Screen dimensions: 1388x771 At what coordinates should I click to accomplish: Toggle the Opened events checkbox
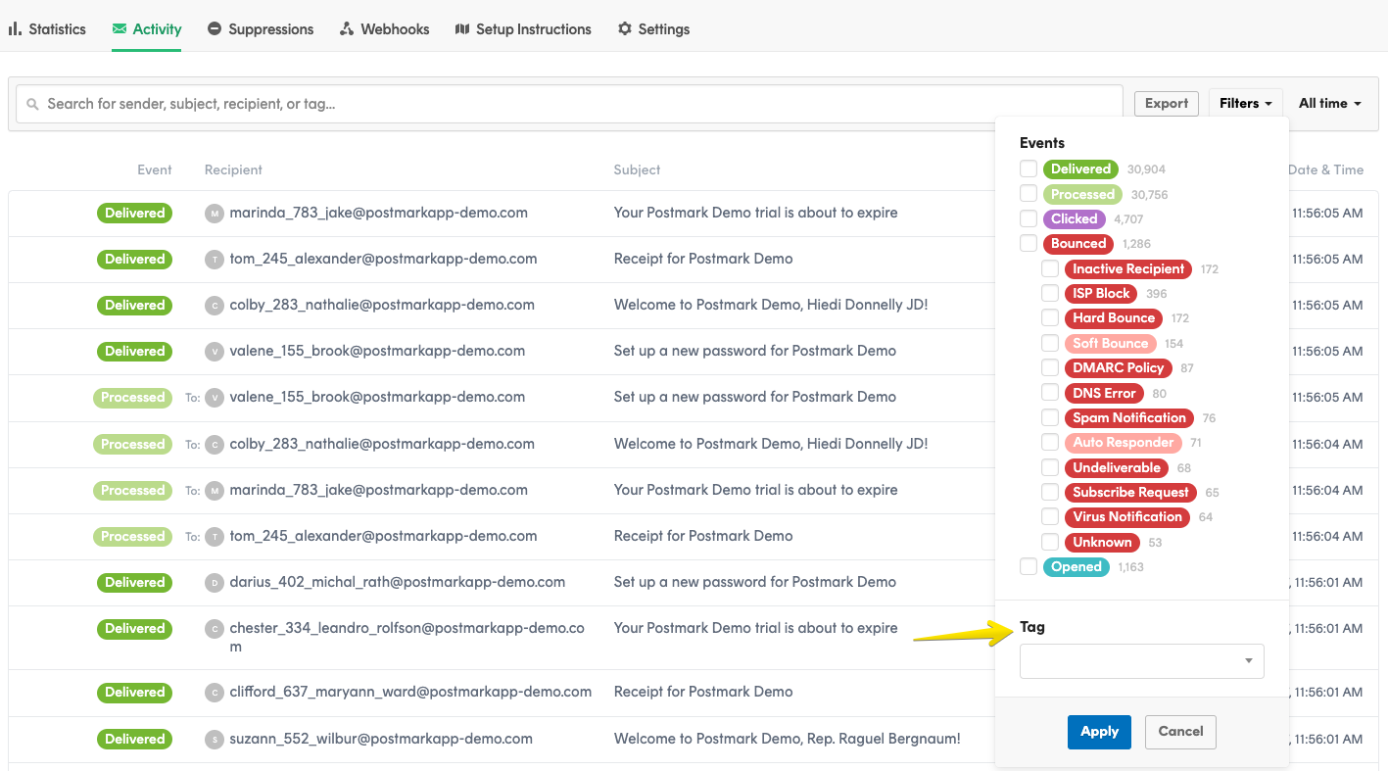1029,566
